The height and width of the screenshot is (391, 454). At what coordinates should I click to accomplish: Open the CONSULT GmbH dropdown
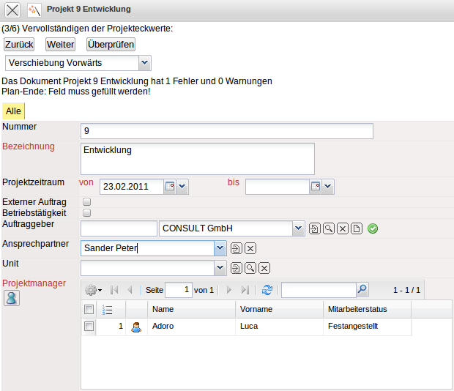point(298,228)
